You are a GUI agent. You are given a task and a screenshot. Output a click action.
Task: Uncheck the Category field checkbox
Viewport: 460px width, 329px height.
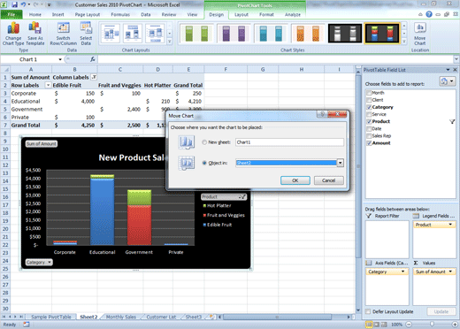(x=369, y=107)
